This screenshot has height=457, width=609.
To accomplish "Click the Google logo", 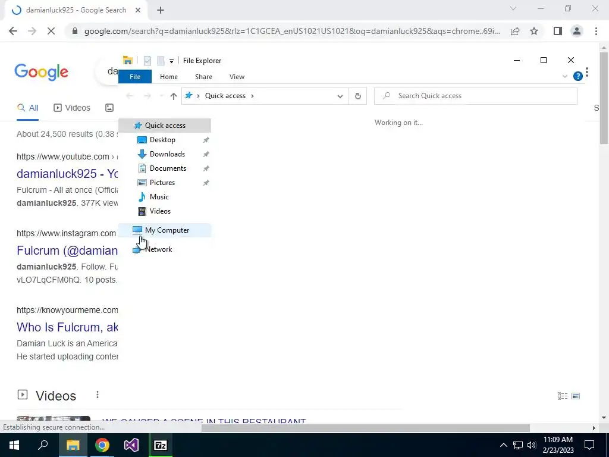I will click(41, 72).
